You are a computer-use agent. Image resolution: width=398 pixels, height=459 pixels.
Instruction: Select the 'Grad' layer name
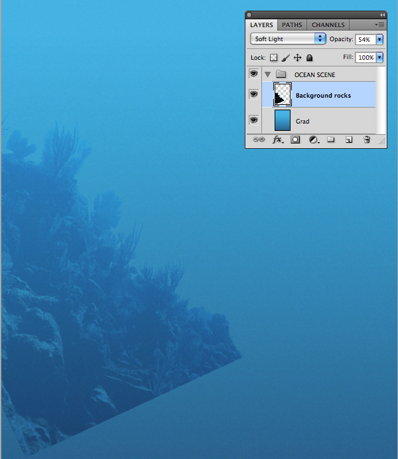302,121
